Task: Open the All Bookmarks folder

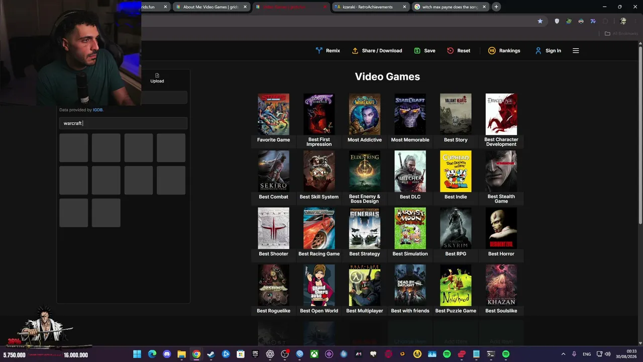Action: point(621,34)
